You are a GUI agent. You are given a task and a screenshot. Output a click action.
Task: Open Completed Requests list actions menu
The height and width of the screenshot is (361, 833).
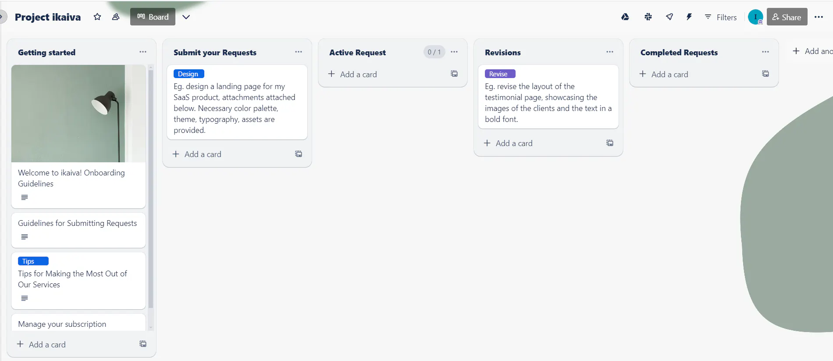[765, 52]
